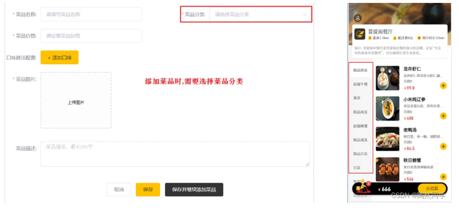Select the 超值午餐 category tab
Screen dimensions: 459x224
point(360,84)
